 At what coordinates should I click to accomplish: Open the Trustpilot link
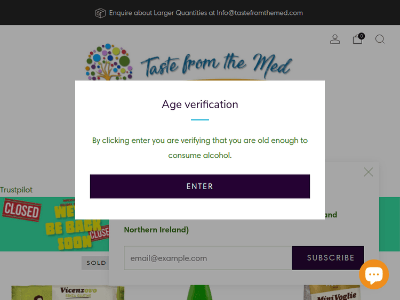[17, 190]
